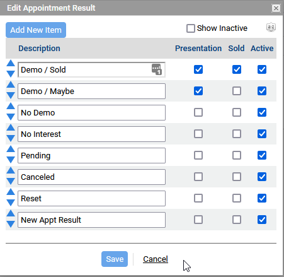Save the appointment result changes
Viewport: 284px width, 277px height.
(115, 259)
